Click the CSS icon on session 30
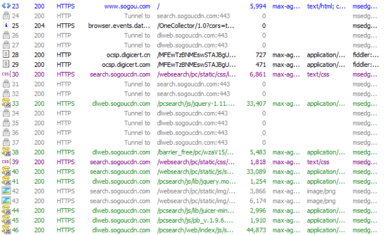The image size is (390, 235). [x=6, y=74]
